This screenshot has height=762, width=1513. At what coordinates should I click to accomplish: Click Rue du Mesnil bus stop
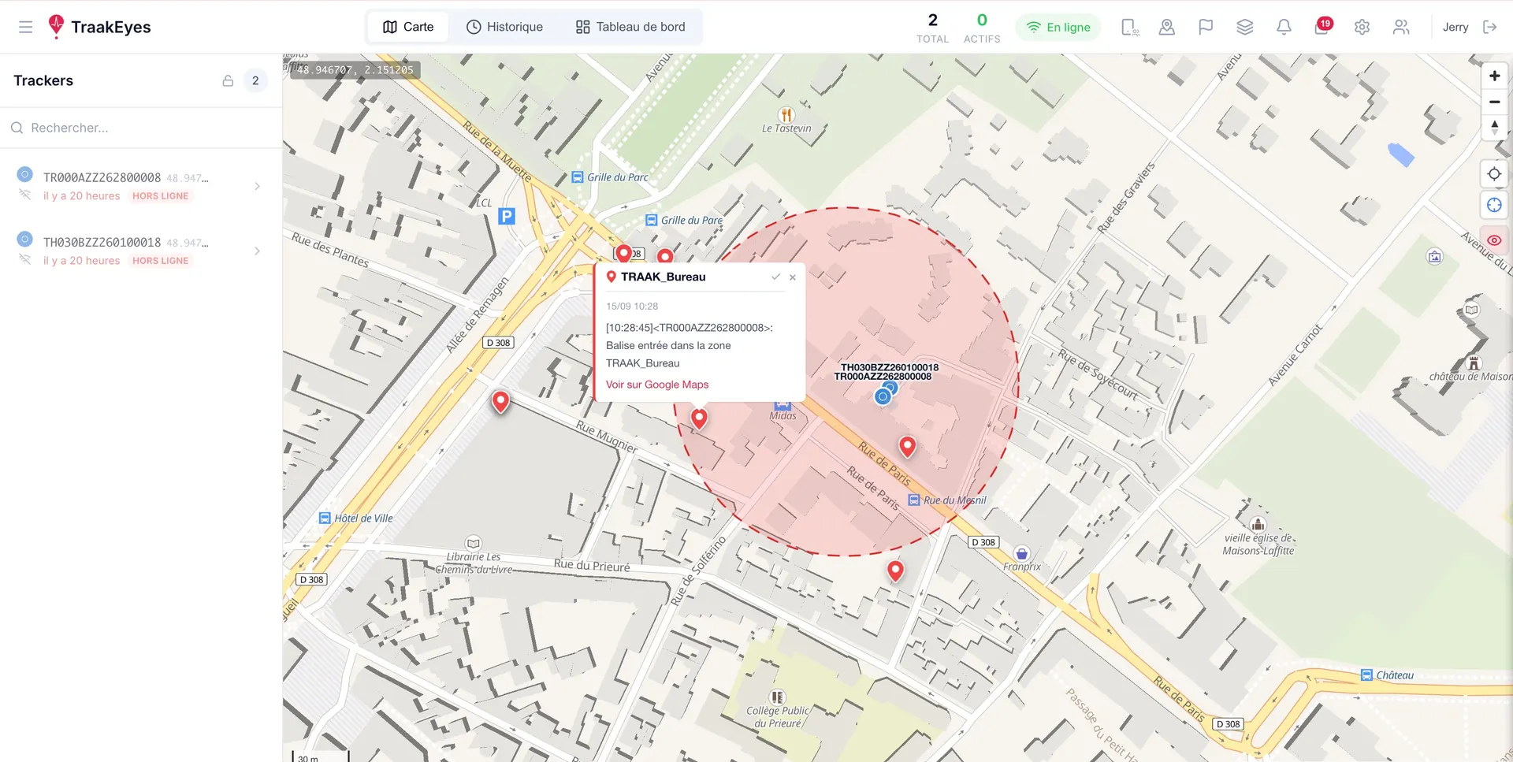point(914,500)
